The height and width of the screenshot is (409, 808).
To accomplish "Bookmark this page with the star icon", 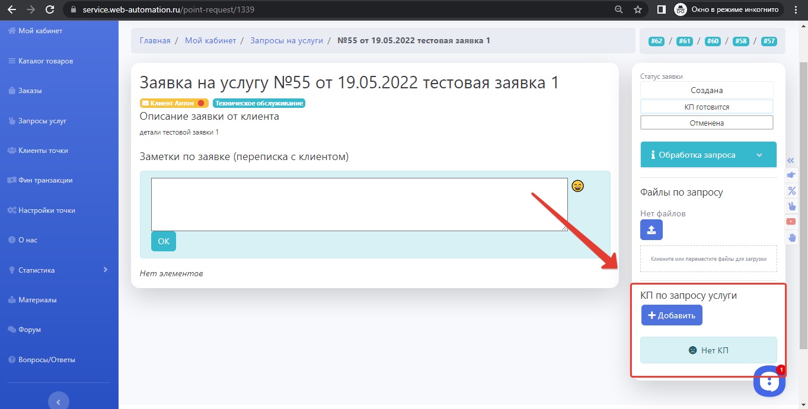I will pyautogui.click(x=637, y=10).
